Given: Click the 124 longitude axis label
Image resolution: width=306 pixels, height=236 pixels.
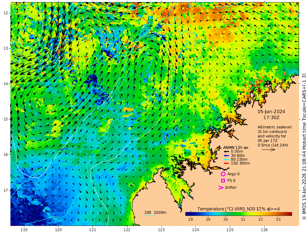Looking at the screenshot, I should [x=196, y=230].
